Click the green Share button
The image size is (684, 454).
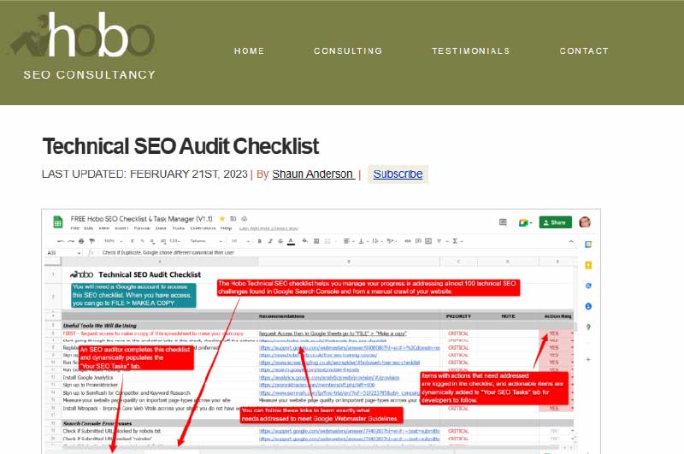555,222
